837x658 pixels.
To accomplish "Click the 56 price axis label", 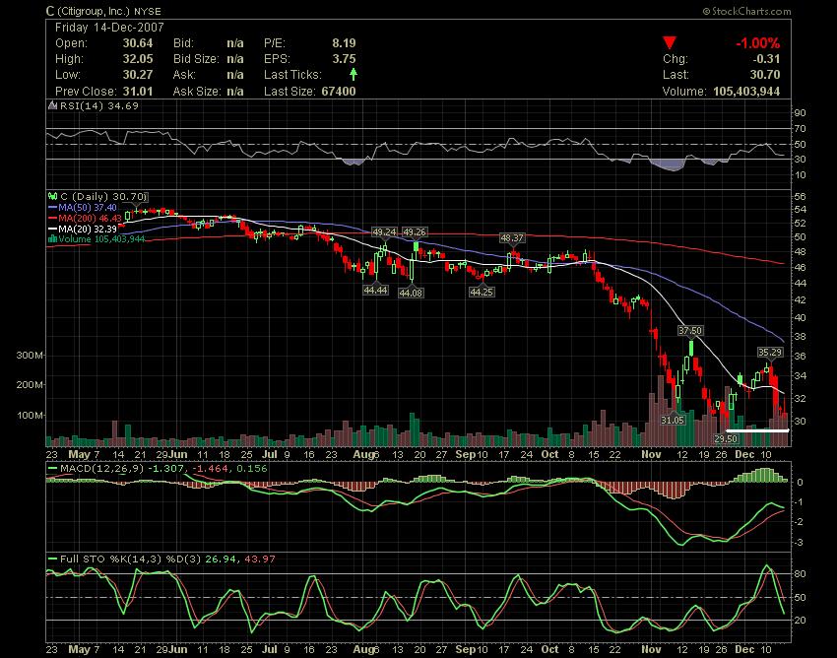I will (x=801, y=197).
